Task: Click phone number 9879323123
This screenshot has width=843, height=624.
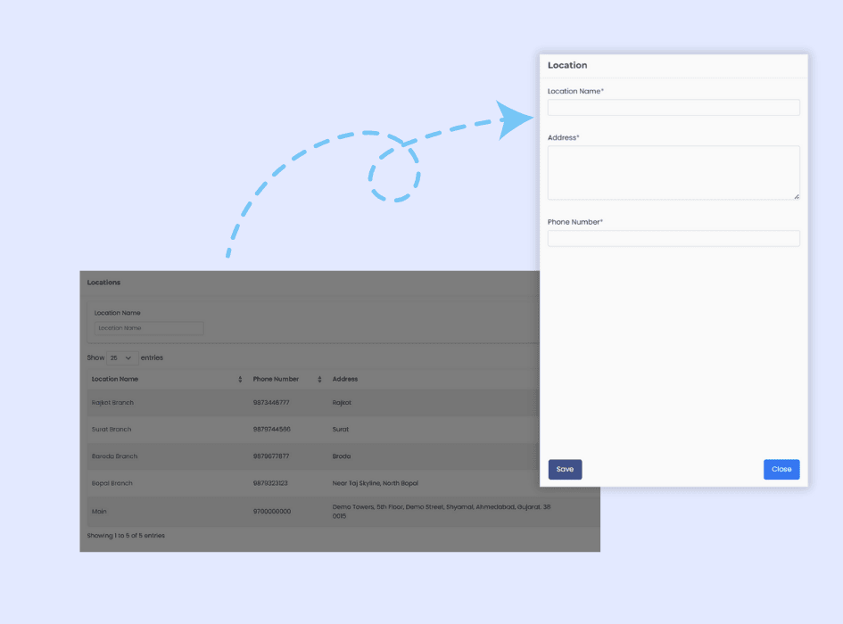Action: click(x=270, y=483)
